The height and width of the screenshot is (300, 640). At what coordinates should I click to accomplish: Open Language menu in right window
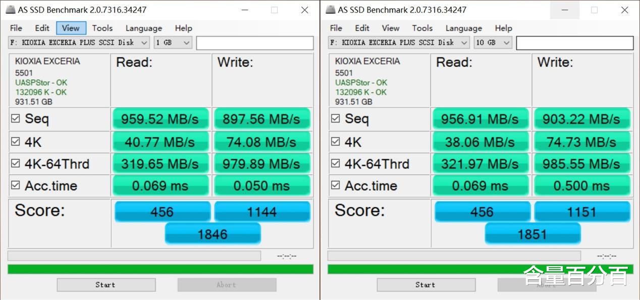point(464,28)
